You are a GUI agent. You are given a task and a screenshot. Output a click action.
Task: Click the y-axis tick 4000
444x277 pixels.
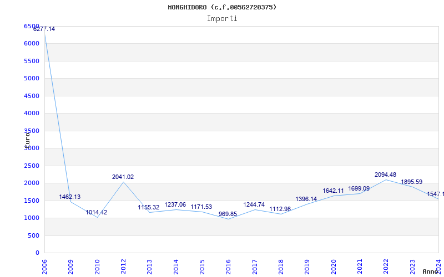32,114
